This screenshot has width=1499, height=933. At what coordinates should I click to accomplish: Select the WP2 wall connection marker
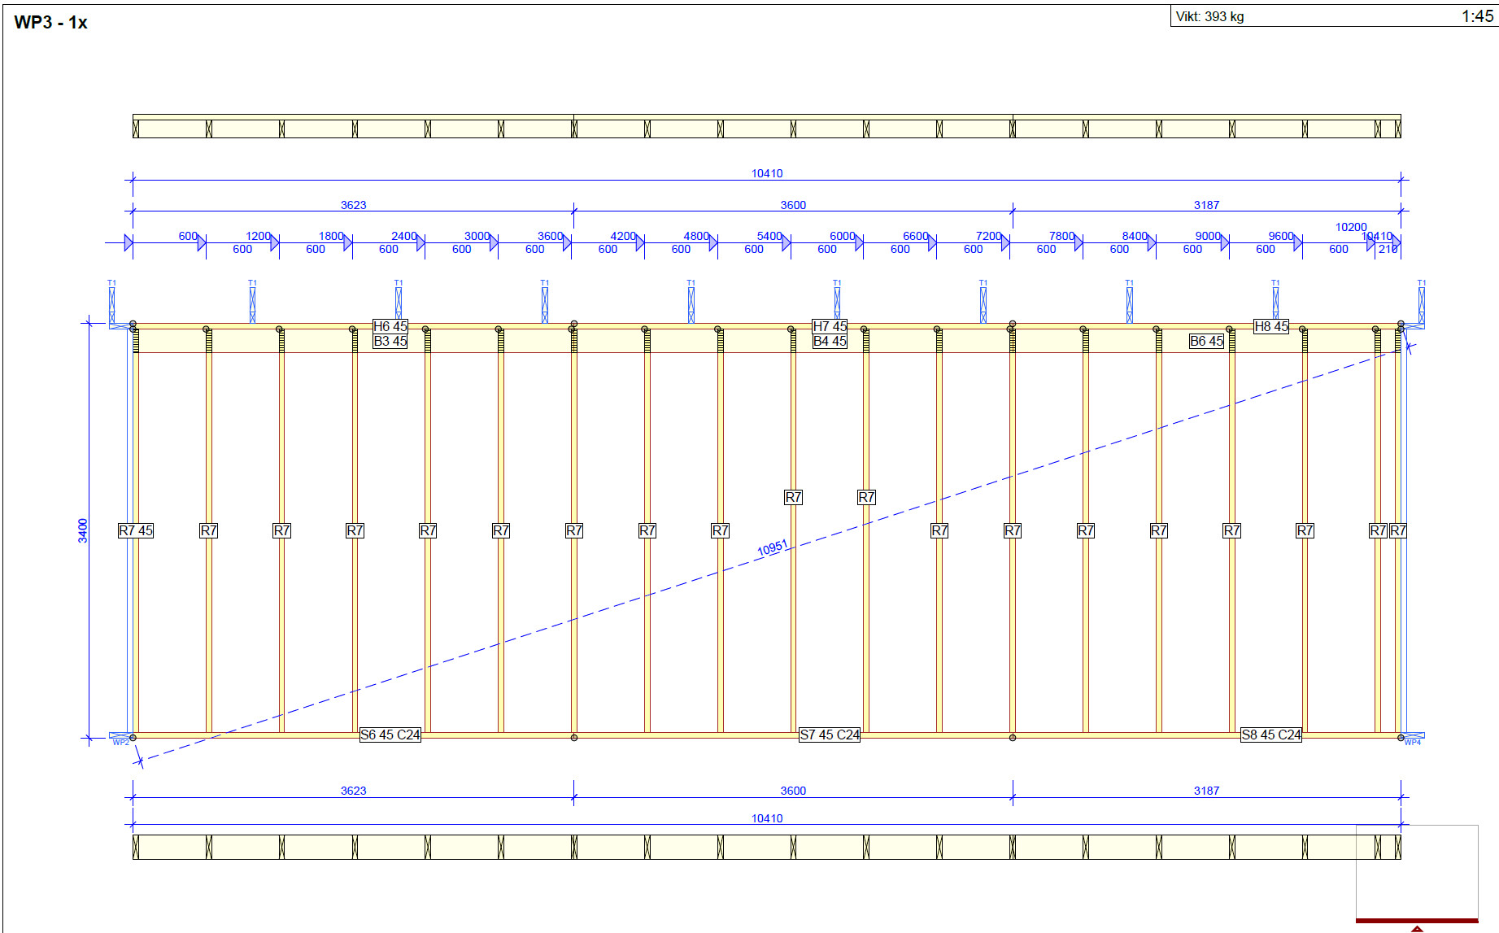point(120,741)
